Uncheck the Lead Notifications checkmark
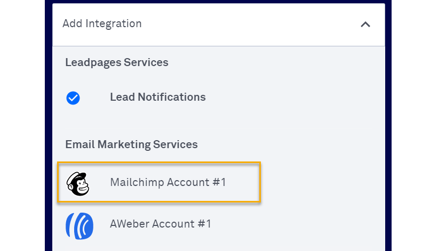 tap(73, 98)
